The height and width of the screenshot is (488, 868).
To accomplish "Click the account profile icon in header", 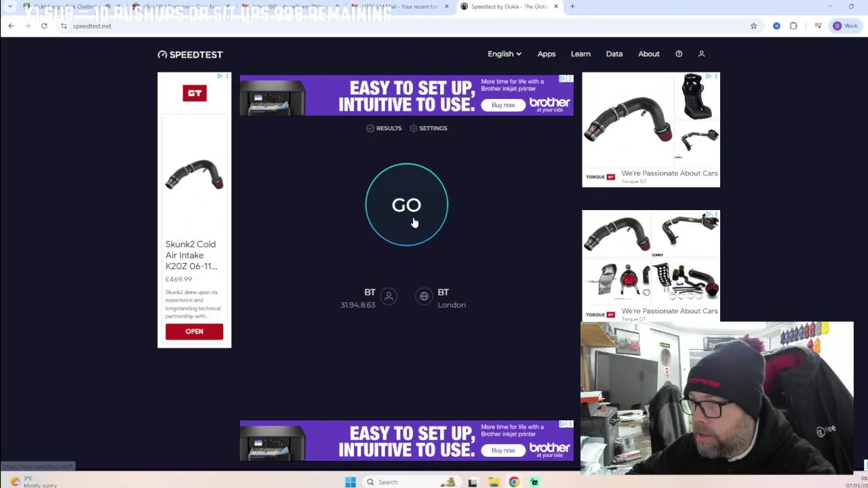I will point(702,54).
